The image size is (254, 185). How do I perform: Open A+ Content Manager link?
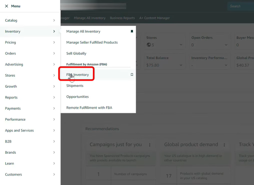[154, 18]
